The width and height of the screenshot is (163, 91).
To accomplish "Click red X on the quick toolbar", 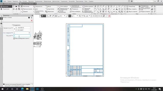I will (109, 16).
